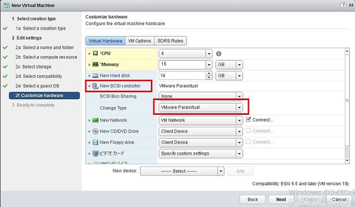This screenshot has height=207, width=355.
Task: Click the Add device button
Action: [240, 171]
